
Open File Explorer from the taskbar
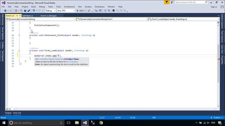[77, 123]
